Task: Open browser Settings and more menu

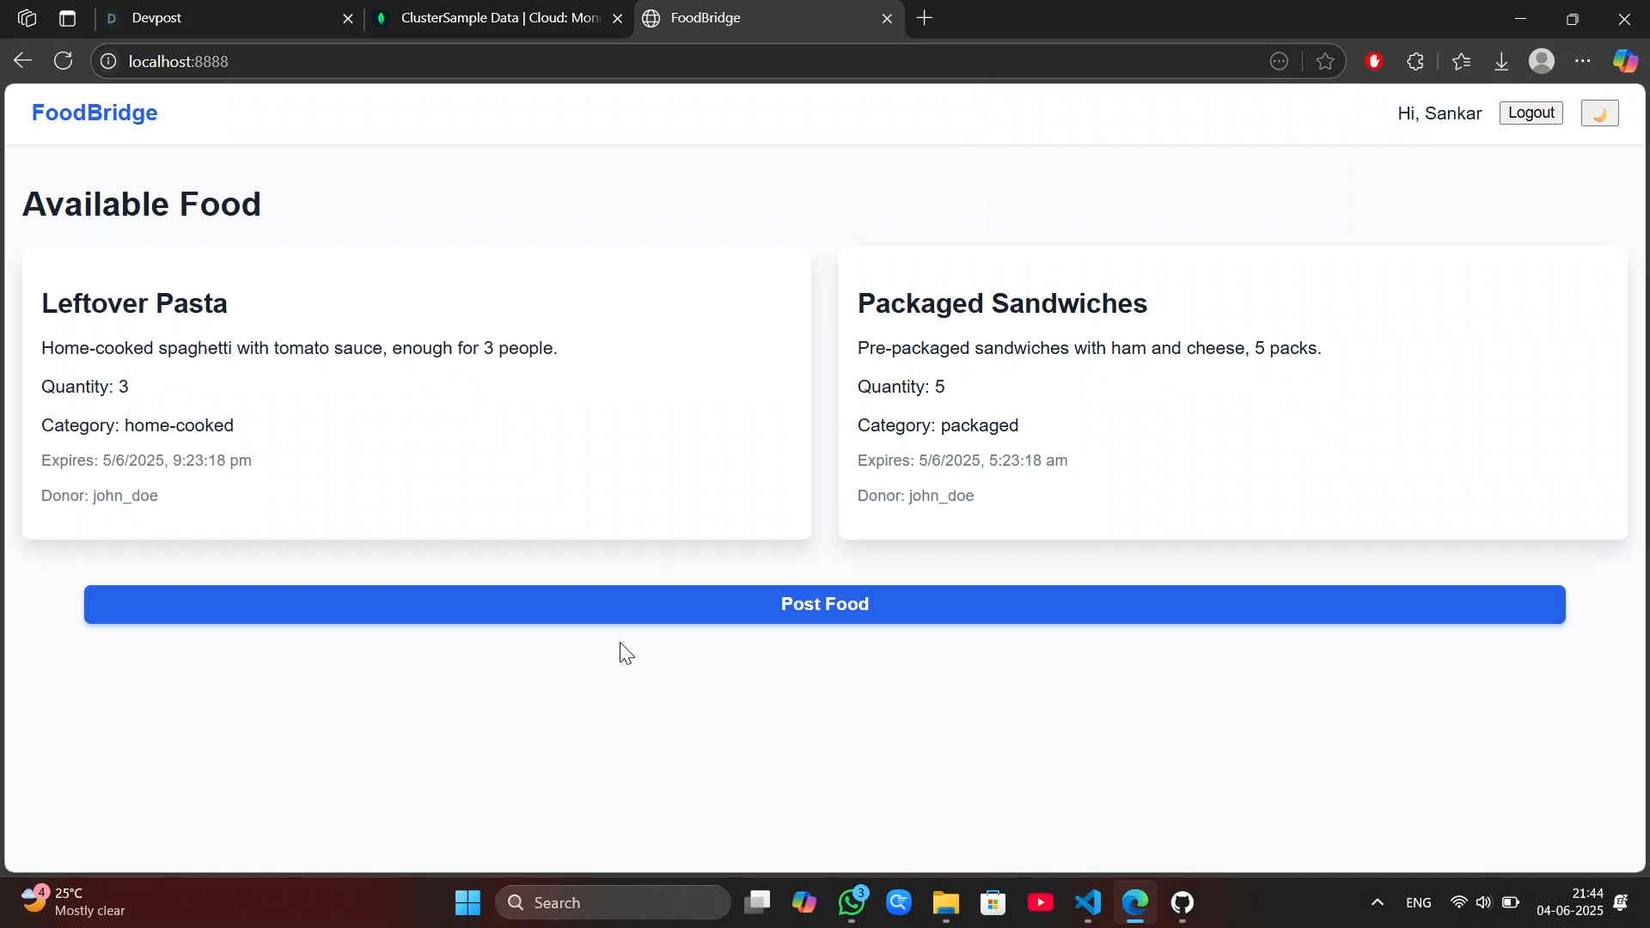Action: point(1583,61)
